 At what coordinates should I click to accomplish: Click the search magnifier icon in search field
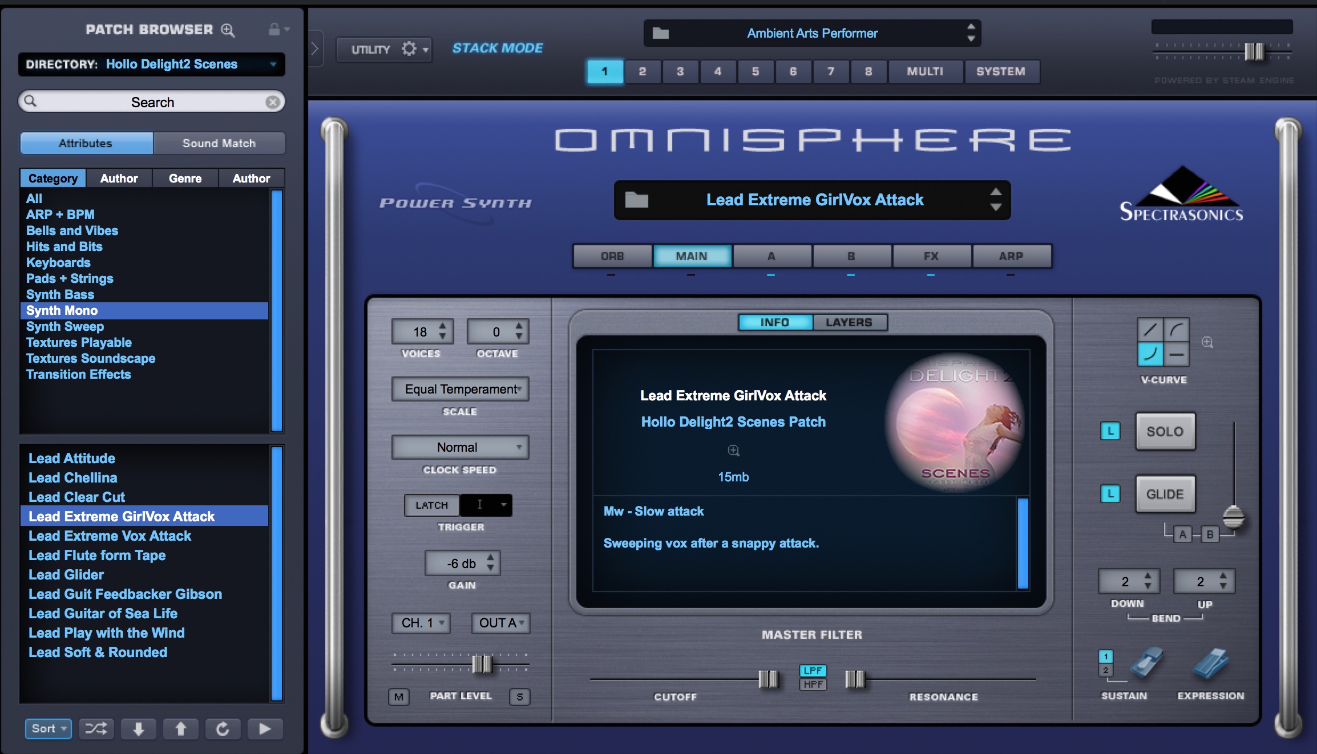click(31, 102)
